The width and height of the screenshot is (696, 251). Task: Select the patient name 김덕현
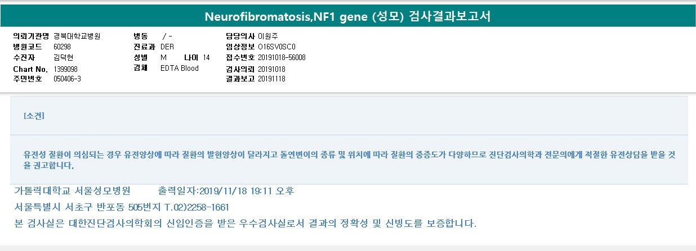pos(64,58)
